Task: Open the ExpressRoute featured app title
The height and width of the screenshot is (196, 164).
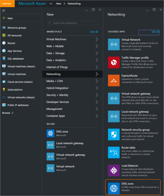Action: 129,76
